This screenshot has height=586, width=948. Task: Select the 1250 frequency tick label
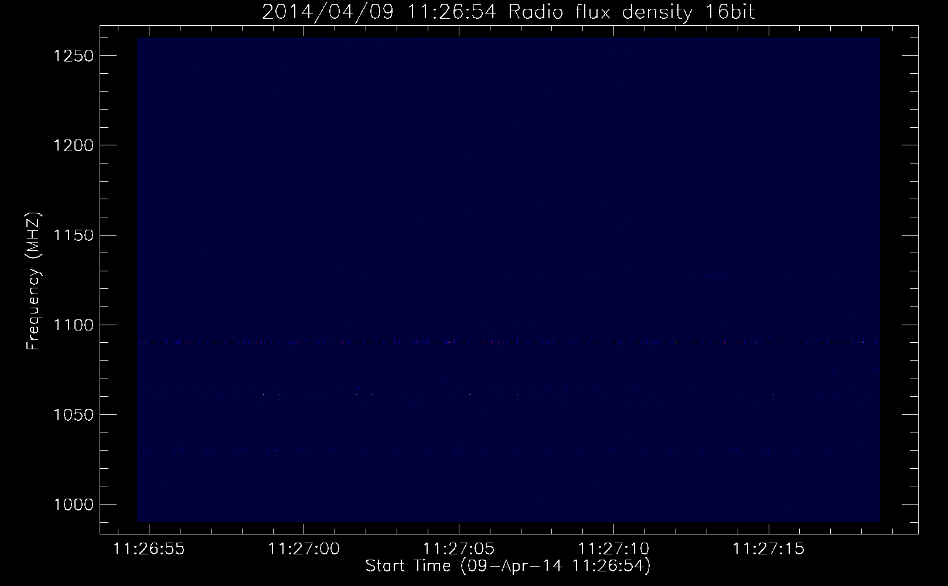[x=73, y=56]
